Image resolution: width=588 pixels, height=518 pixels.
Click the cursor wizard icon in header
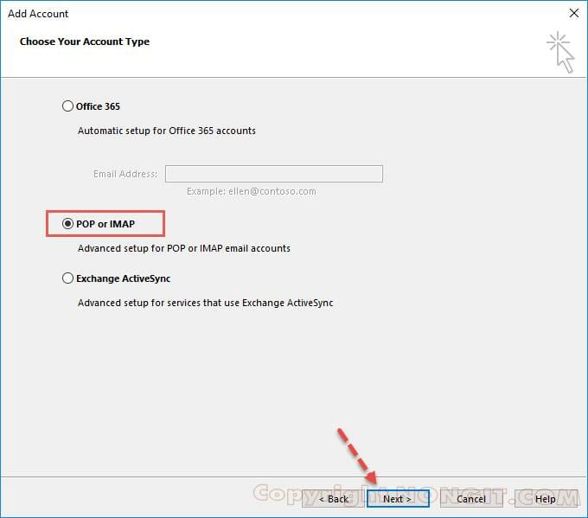(x=560, y=52)
